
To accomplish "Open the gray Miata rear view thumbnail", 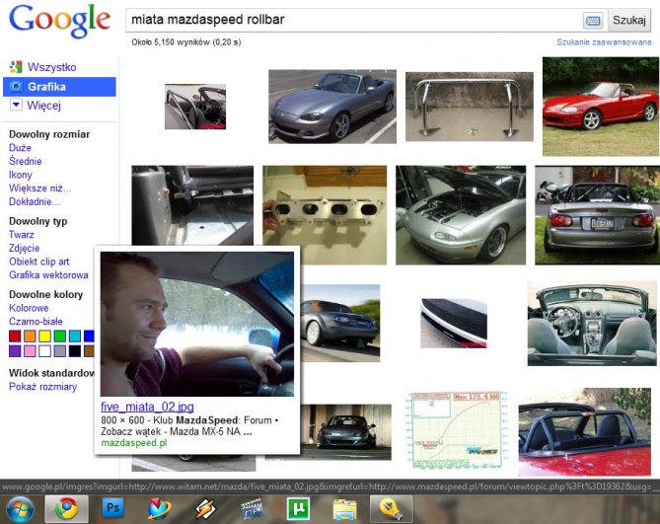I will pyautogui.click(x=597, y=215).
